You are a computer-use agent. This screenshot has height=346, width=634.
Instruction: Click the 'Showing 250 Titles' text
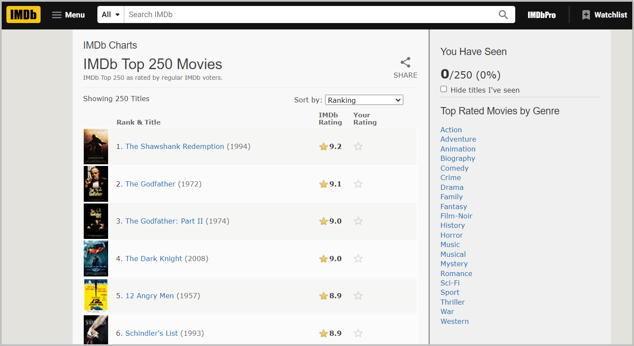tap(116, 99)
